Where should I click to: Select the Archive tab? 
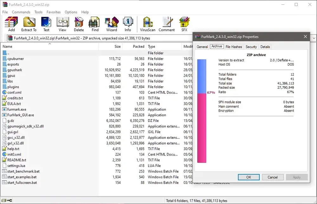point(217,46)
